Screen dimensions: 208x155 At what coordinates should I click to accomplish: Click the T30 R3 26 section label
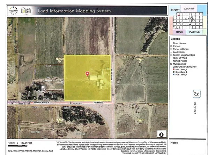140,60
